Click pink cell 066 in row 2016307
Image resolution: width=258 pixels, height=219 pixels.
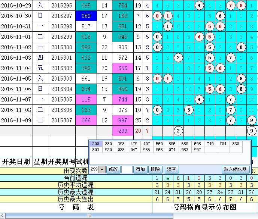86,121
